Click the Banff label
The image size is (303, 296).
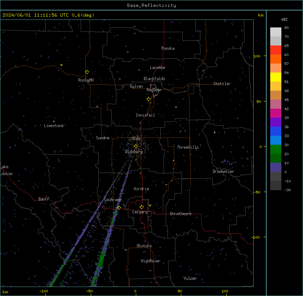pyautogui.click(x=44, y=199)
